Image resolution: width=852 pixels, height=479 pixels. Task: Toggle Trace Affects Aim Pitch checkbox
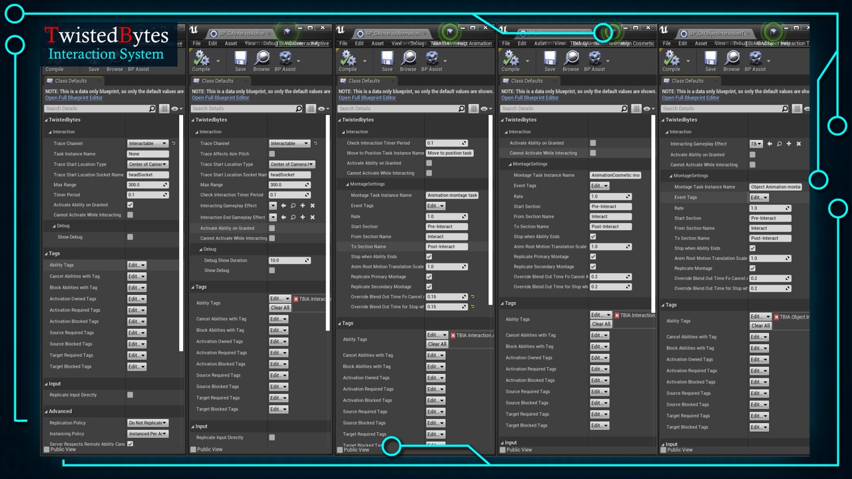272,154
